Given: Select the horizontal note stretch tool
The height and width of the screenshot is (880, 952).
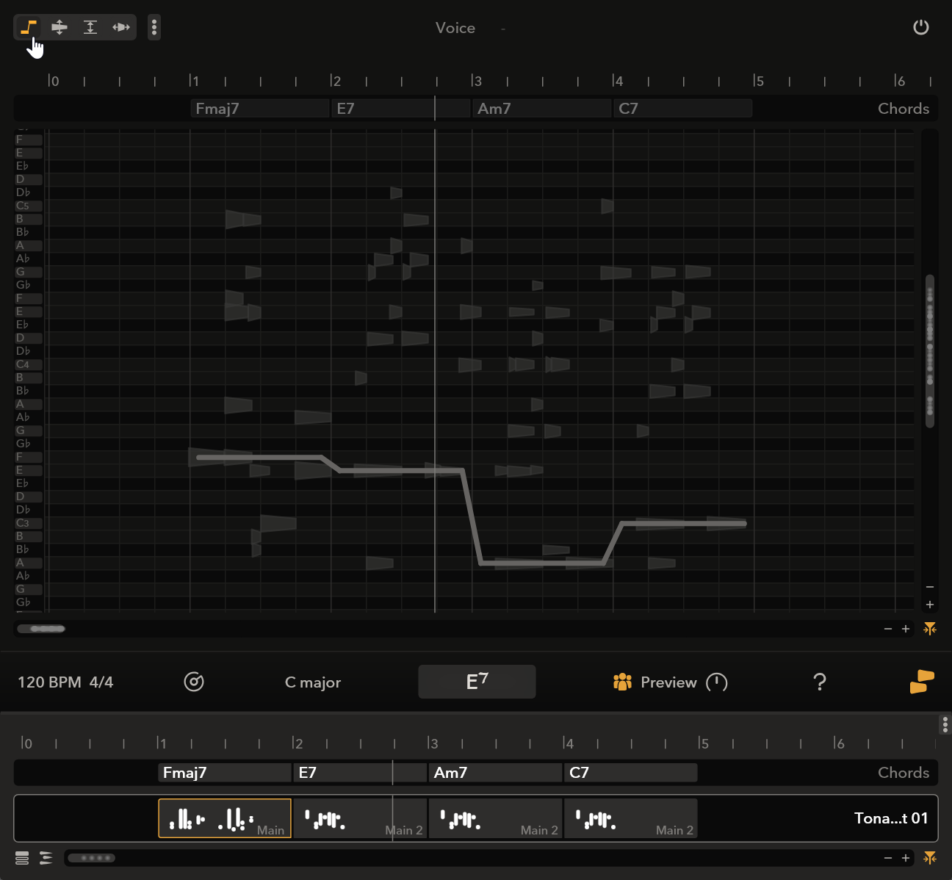Looking at the screenshot, I should pyautogui.click(x=121, y=28).
